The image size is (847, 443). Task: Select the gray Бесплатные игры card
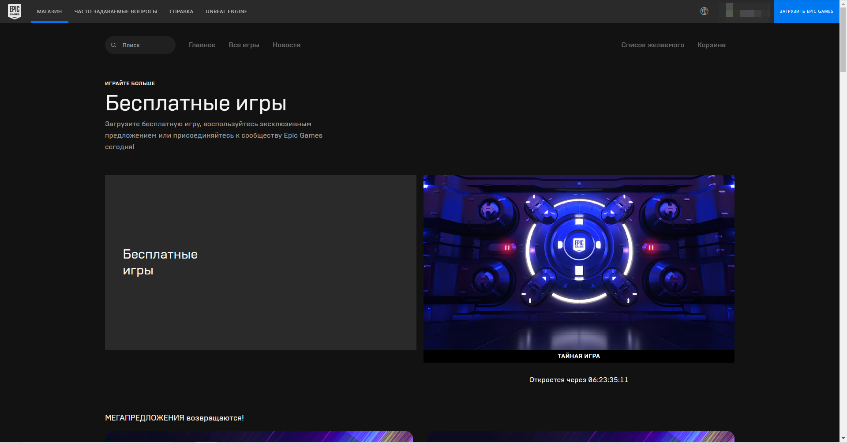coord(260,262)
